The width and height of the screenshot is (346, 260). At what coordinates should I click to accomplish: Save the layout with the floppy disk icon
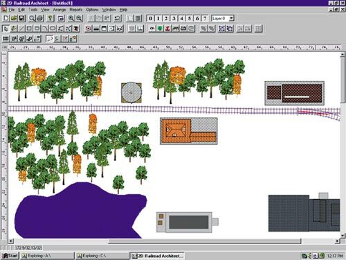coord(21,18)
